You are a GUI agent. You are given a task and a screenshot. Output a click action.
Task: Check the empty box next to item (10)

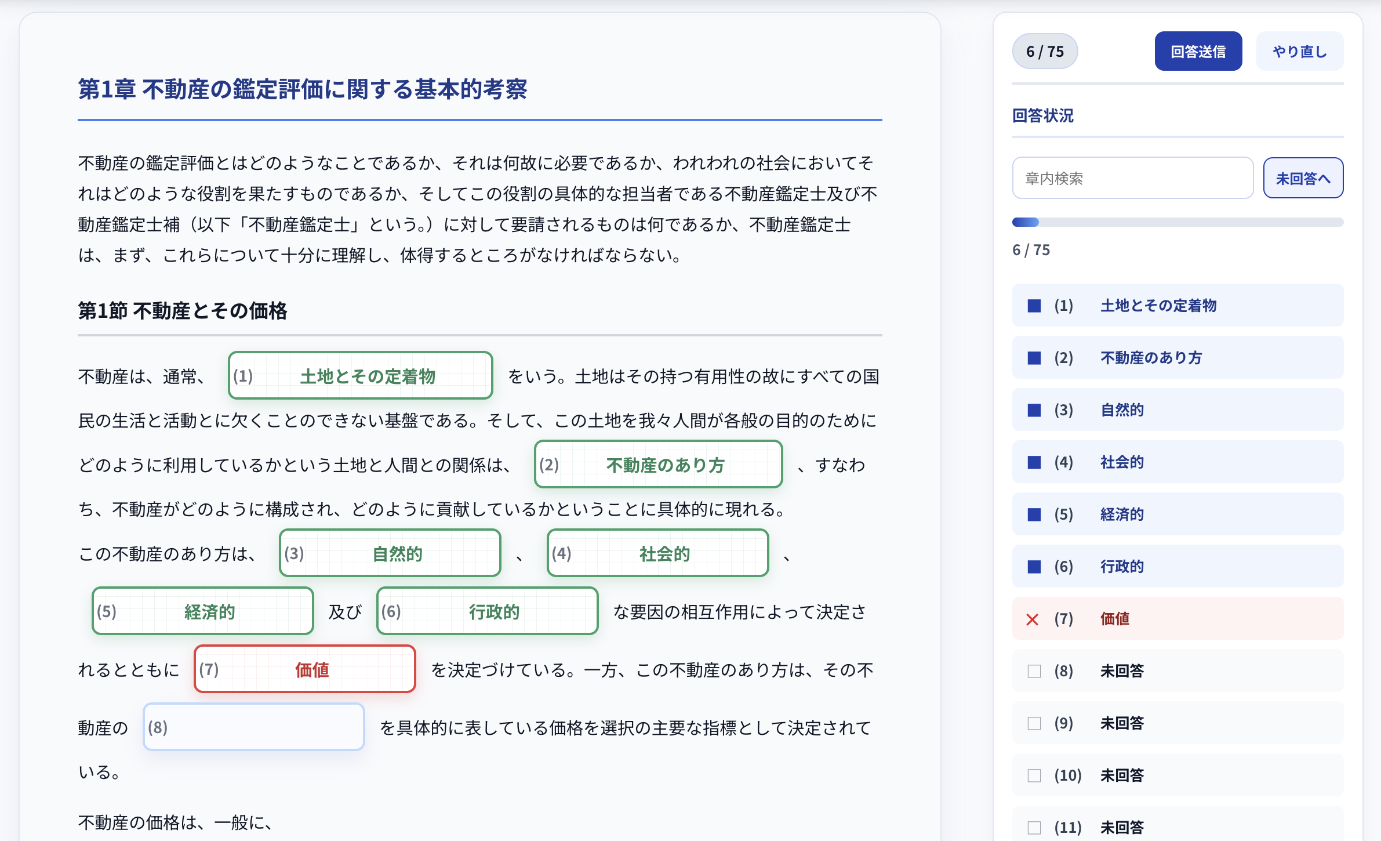point(1033,775)
